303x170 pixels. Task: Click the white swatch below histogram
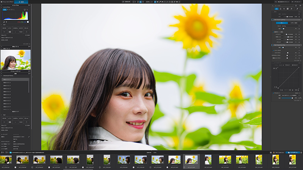[28, 22]
